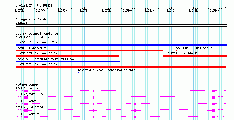Click the DGV Structural Variants track title
The width and height of the screenshot is (234, 120).
[37, 34]
